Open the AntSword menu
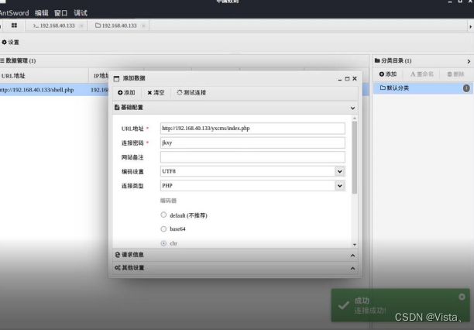The width and height of the screenshot is (474, 330). 14,13
